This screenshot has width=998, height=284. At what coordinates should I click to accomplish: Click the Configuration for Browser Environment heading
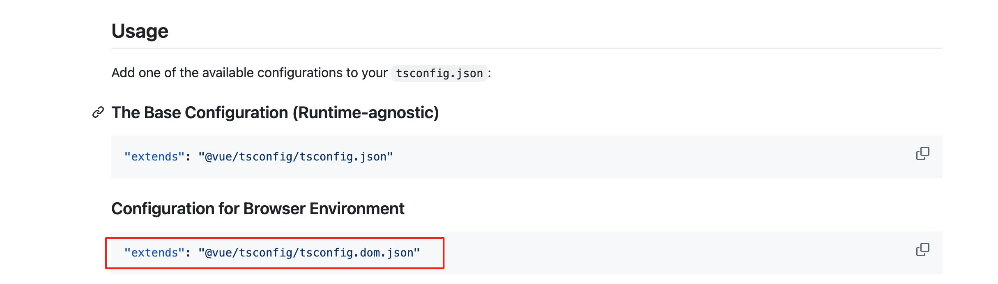[258, 208]
